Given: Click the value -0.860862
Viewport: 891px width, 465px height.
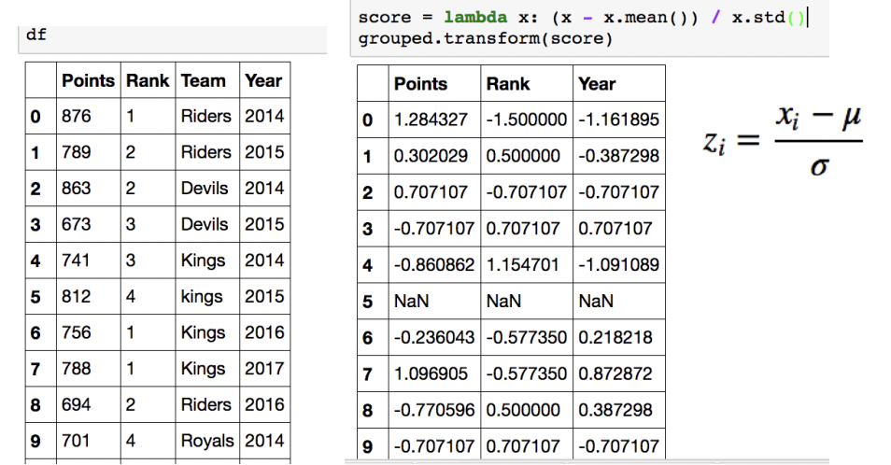Looking at the screenshot, I should pyautogui.click(x=434, y=265).
